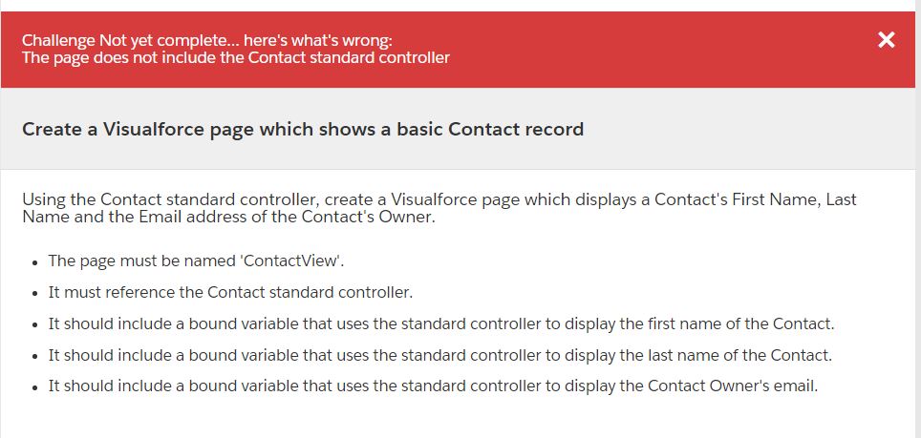Click the requirement about the Contact Owner's email
921x438 pixels.
tap(434, 386)
